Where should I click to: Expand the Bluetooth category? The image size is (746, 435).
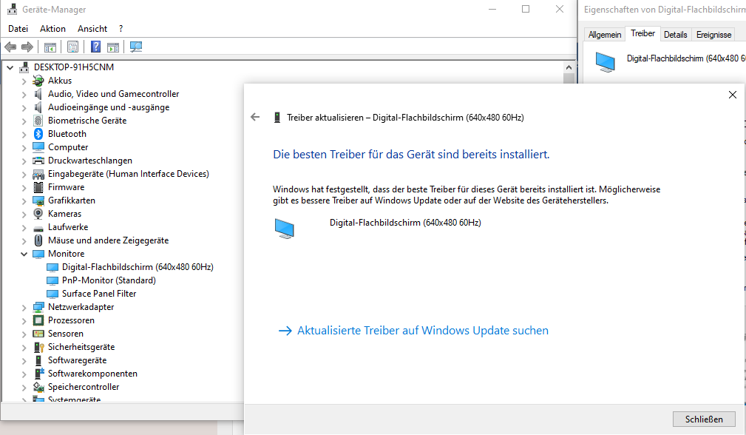(24, 134)
